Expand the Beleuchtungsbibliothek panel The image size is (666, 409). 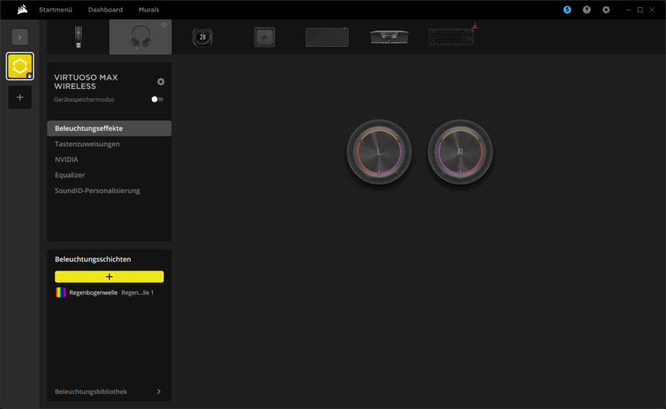click(x=159, y=391)
